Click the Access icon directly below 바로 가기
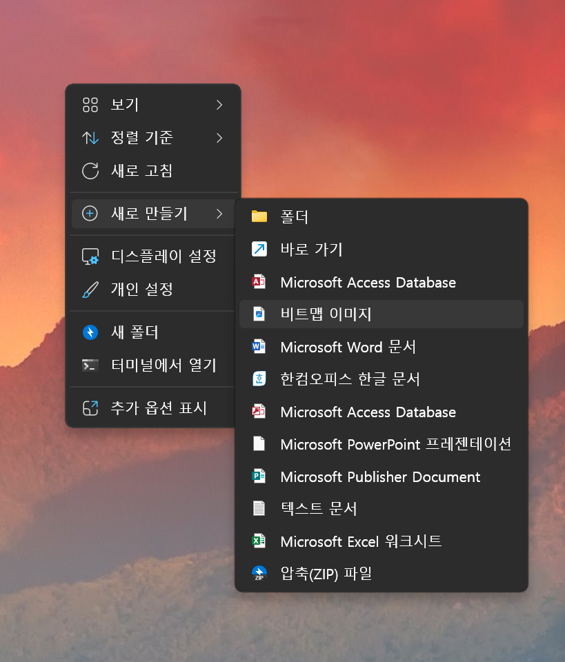Image resolution: width=565 pixels, height=662 pixels. point(259,281)
